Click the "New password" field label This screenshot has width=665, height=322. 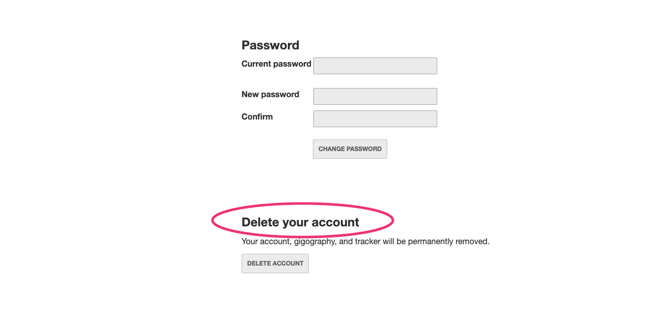pyautogui.click(x=270, y=95)
